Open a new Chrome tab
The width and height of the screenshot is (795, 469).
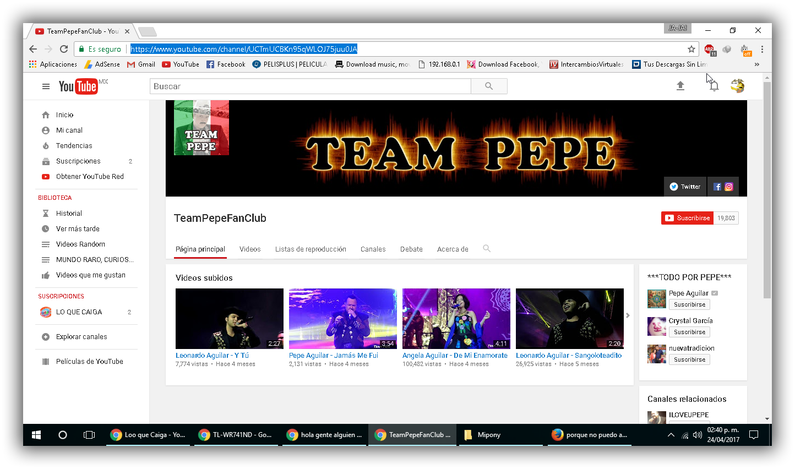click(x=148, y=31)
